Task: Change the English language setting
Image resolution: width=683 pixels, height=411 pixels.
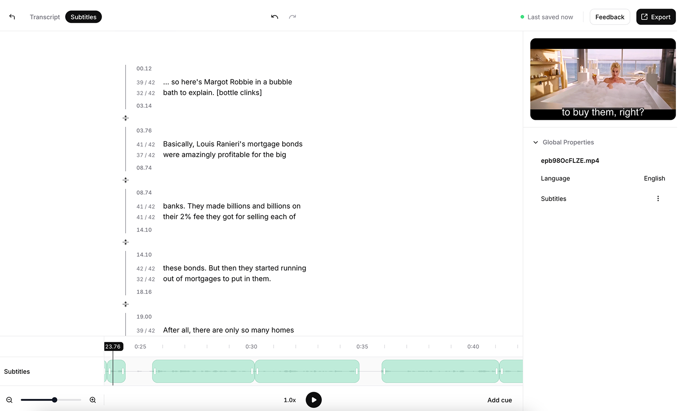Action: coord(654,179)
